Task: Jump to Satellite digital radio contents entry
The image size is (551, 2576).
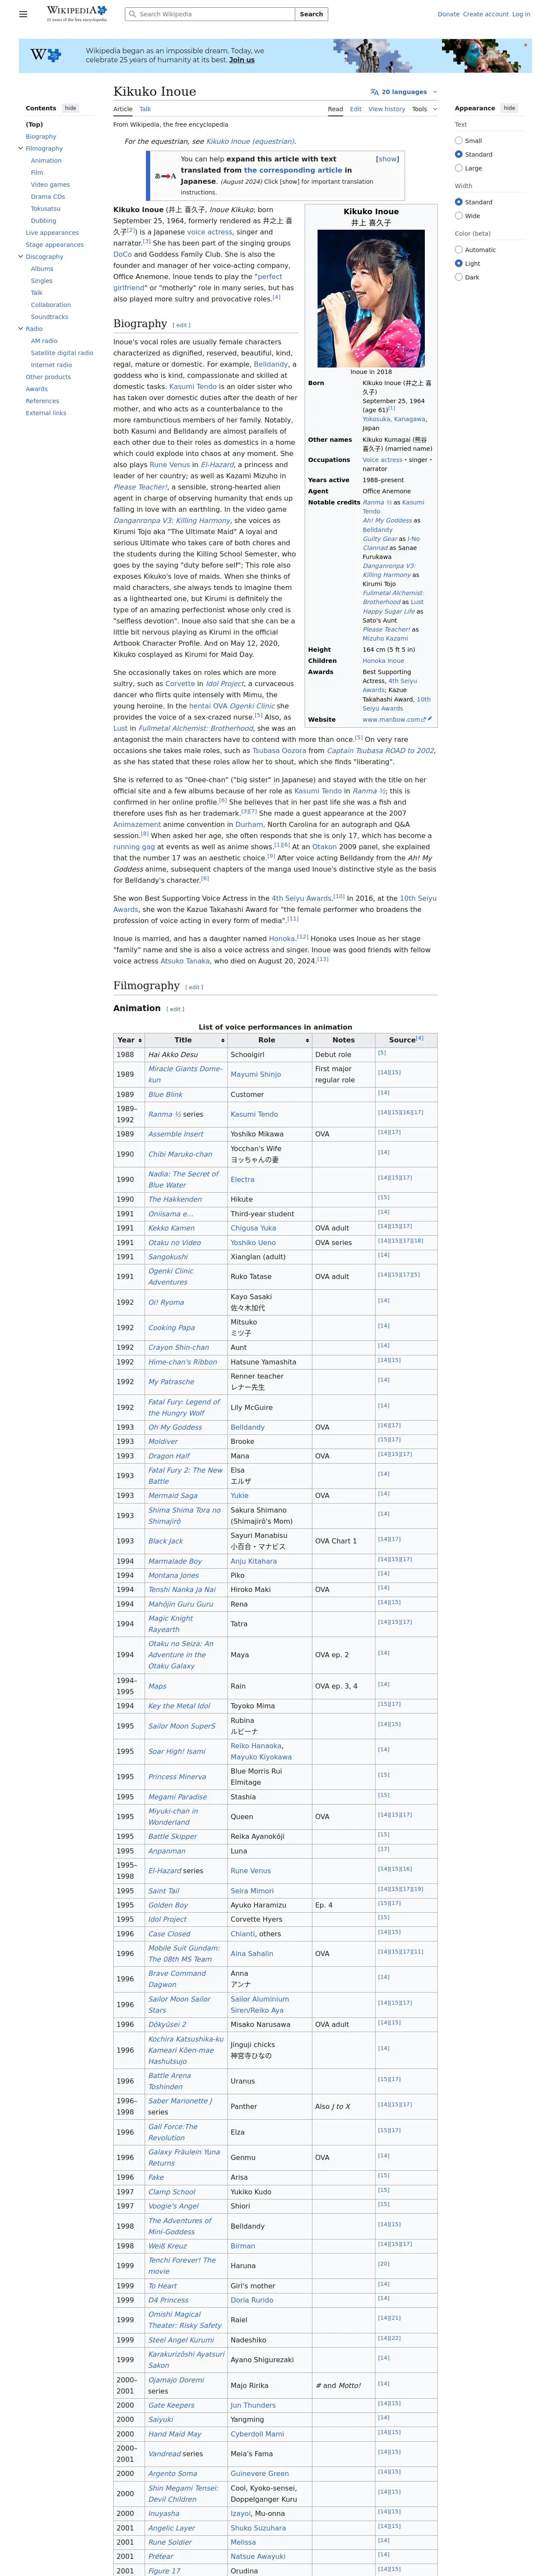Action: [x=62, y=353]
